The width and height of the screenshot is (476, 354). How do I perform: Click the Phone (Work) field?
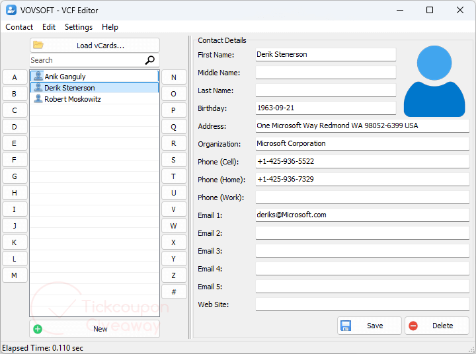pyautogui.click(x=362, y=197)
